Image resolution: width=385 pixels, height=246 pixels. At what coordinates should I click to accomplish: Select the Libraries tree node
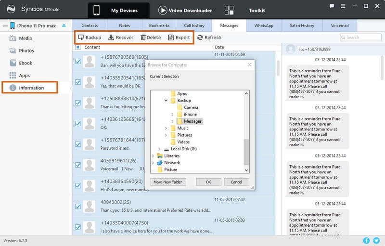click(172, 155)
